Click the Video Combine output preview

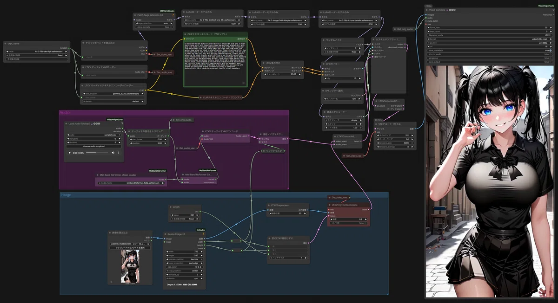click(490, 181)
